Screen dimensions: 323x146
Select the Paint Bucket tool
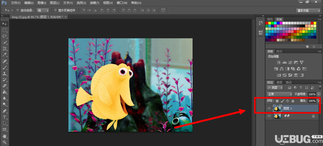[4, 92]
